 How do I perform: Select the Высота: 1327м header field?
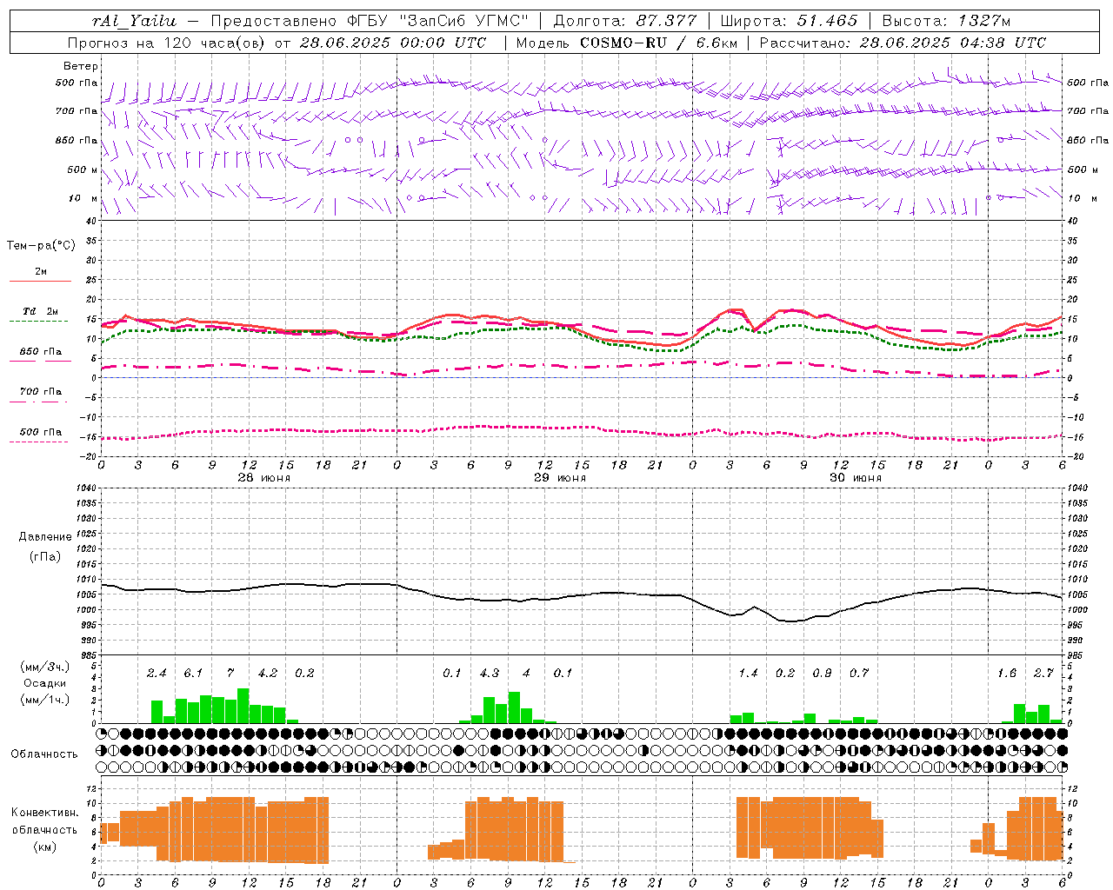946,21
